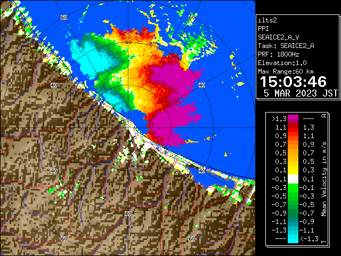Click the radar name ilts2
This screenshot has height=256, width=341.
tap(267, 20)
